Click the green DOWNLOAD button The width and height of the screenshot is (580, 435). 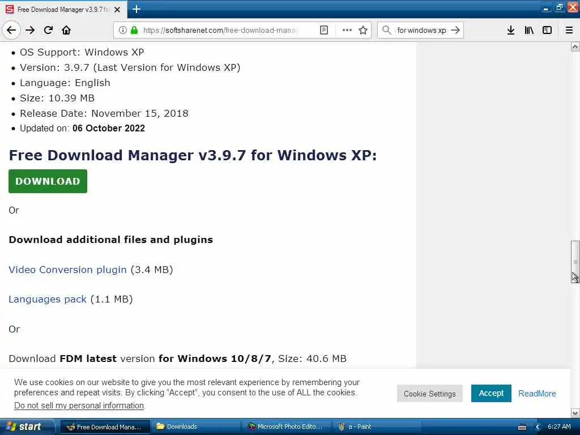(48, 181)
